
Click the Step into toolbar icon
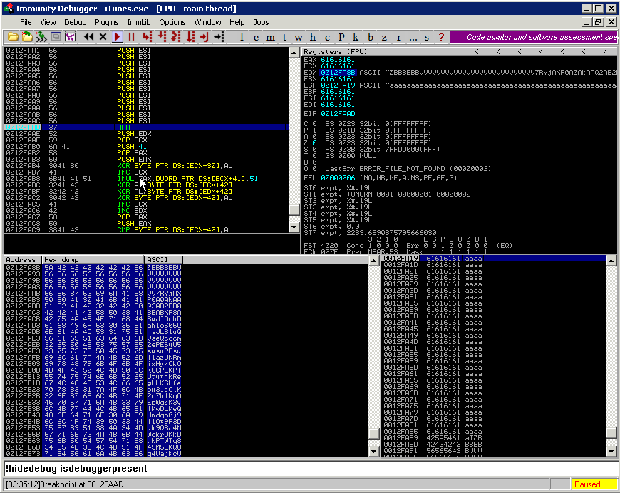(x=147, y=37)
